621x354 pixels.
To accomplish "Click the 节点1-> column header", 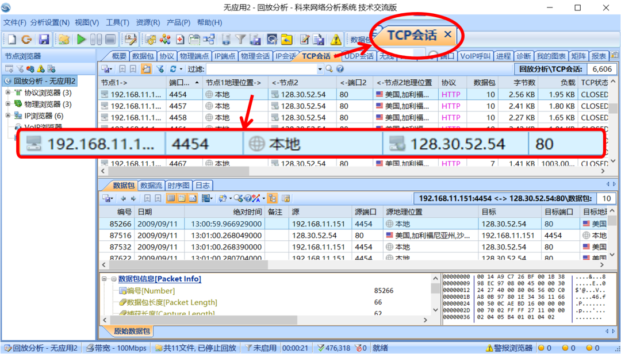I will [x=133, y=82].
